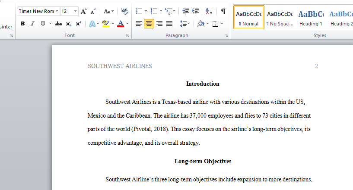This screenshot has height=190, width=353.
Task: Open the Change Case dropdown
Action: pyautogui.click(x=109, y=11)
